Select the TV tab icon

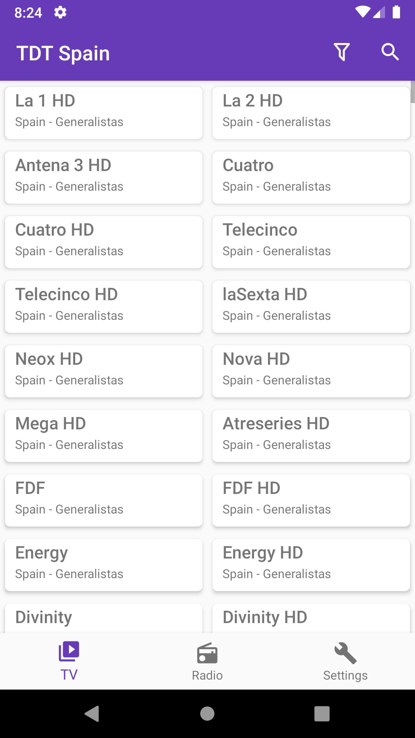click(69, 651)
